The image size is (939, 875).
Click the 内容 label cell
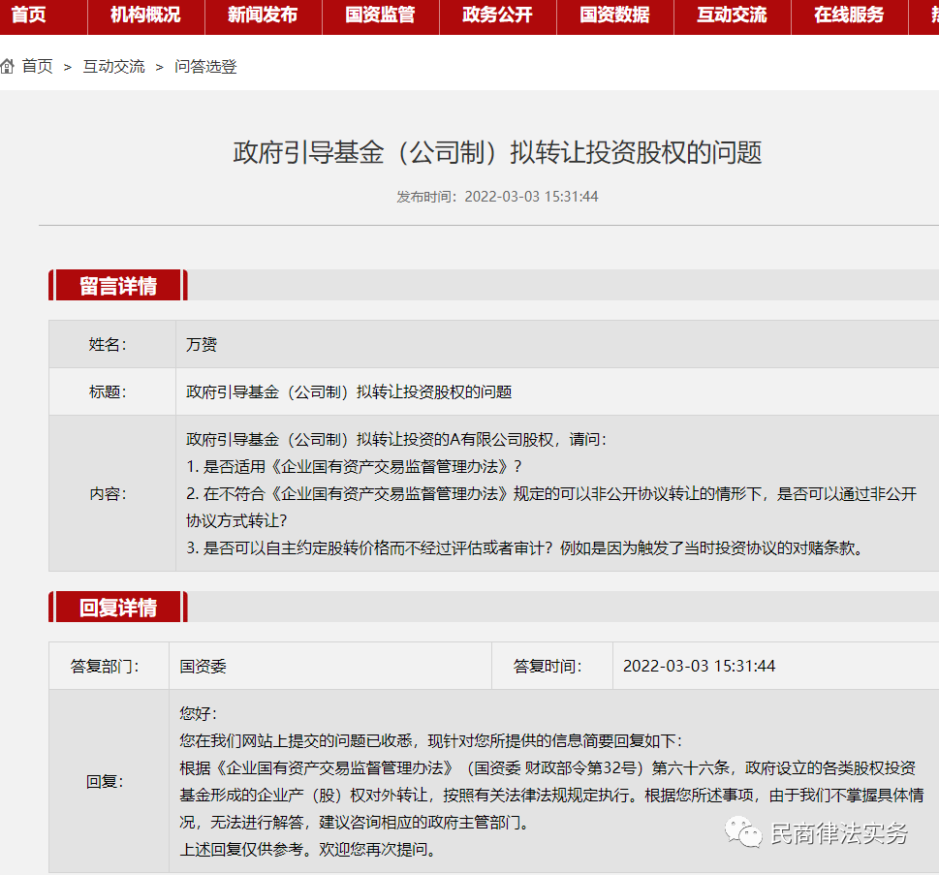(x=112, y=493)
